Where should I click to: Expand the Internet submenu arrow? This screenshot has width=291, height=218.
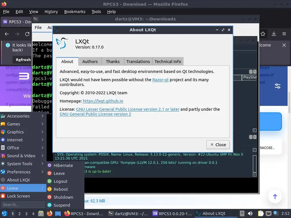[x=43, y=140]
